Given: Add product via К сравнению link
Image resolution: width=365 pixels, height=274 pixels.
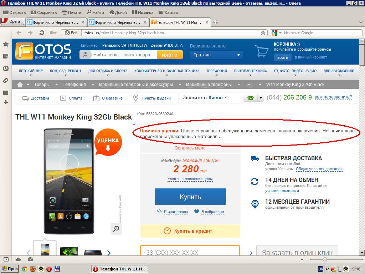Looking at the screenshot, I should 175,212.
